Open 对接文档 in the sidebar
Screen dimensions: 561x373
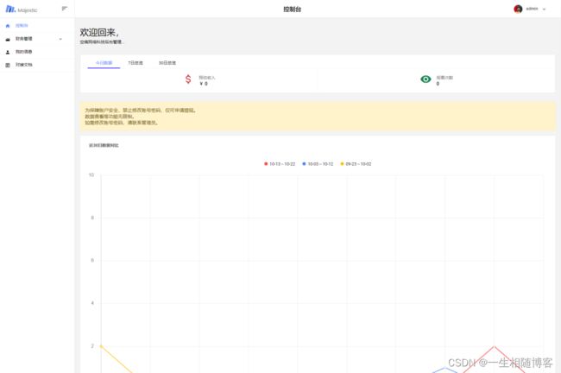(23, 65)
